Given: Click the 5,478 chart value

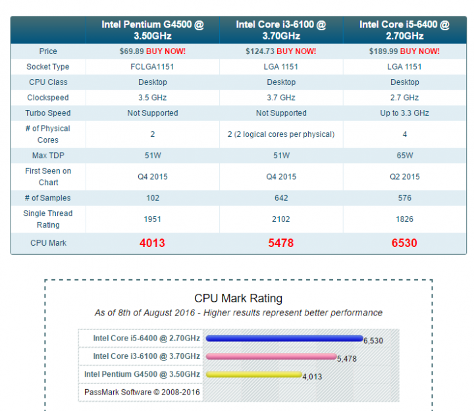Looking at the screenshot, I should pos(347,359).
